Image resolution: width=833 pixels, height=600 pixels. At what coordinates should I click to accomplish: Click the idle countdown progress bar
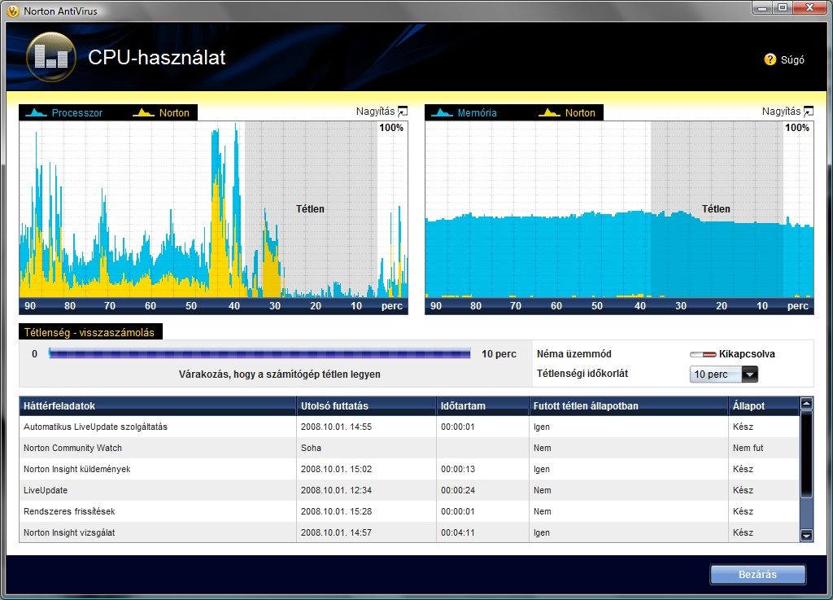pyautogui.click(x=259, y=353)
